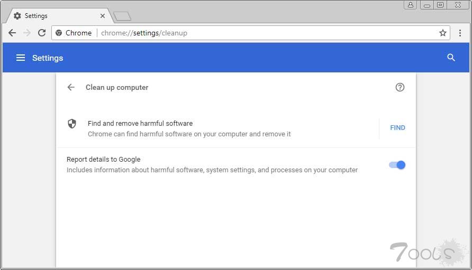Open the Chrome three-dot menu
The height and width of the screenshot is (270, 472).
[x=460, y=33]
